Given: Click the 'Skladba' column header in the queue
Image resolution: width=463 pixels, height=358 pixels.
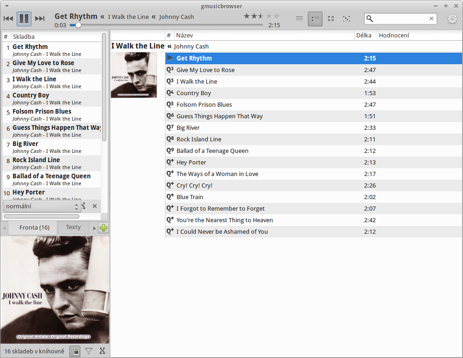Looking at the screenshot, I should (x=56, y=36).
